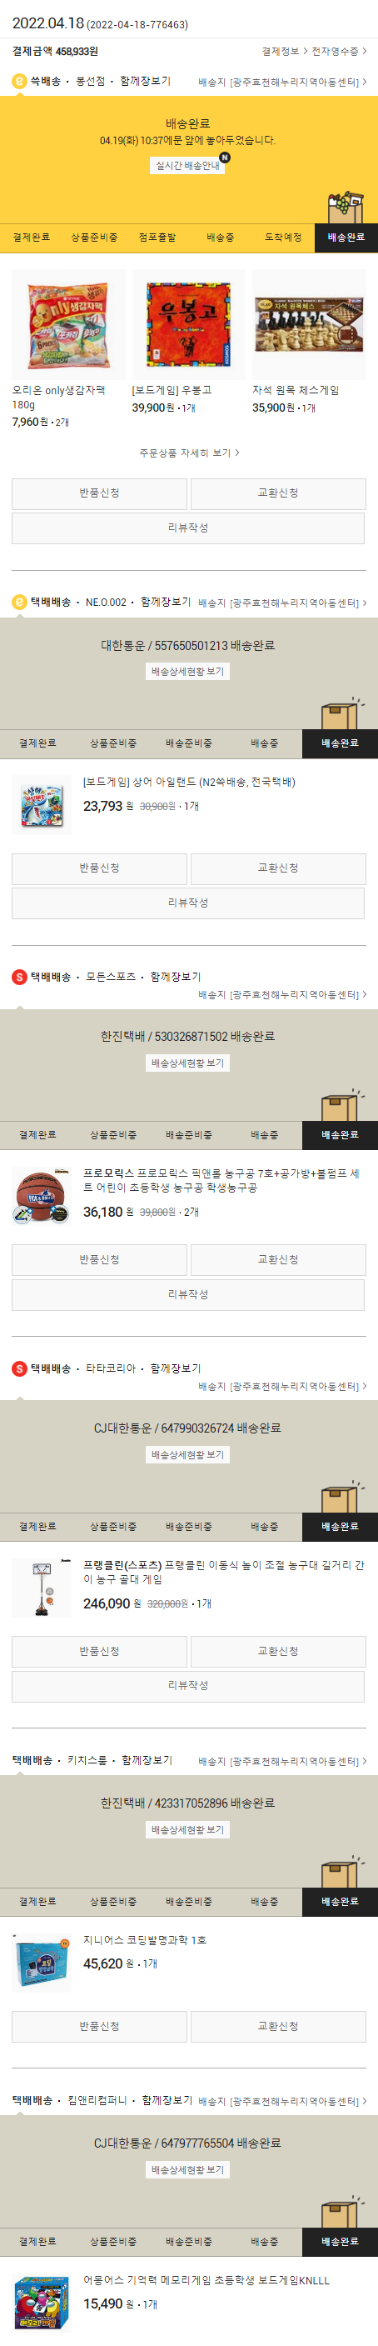This screenshot has height=2346, width=378.
Task: Click 배송상세현황 보기 for 대한통운 557650501213
Action: click(187, 671)
